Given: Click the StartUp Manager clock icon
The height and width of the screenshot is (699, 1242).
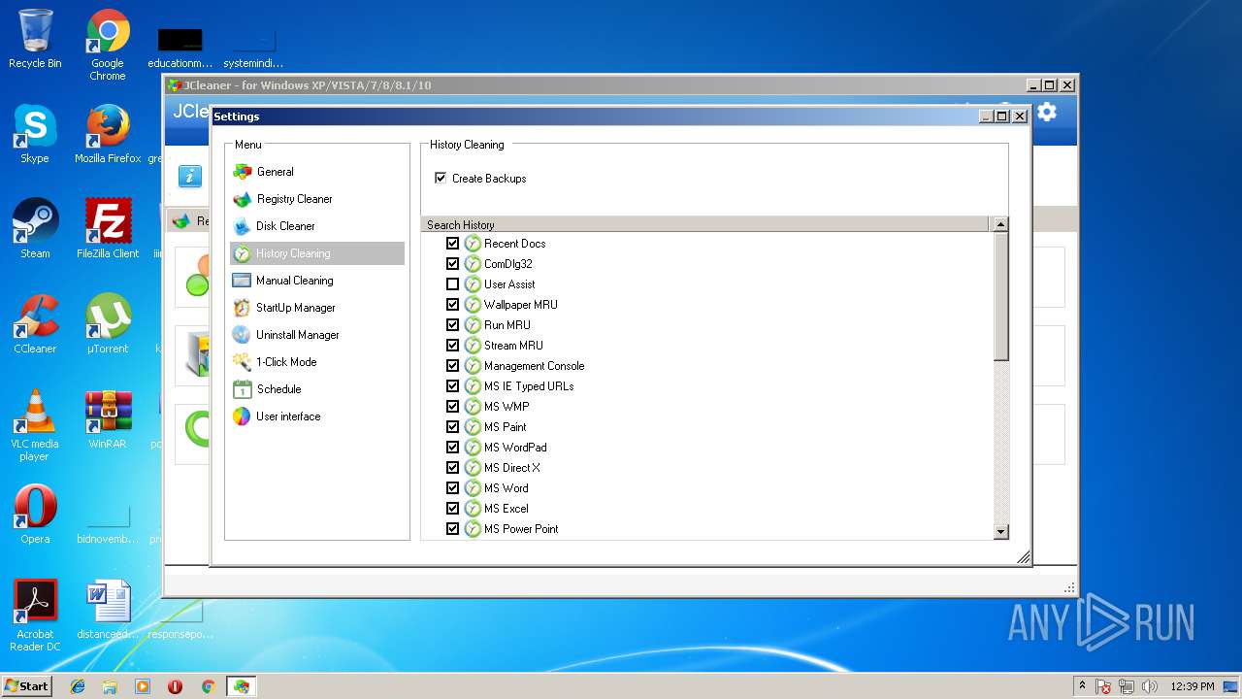Looking at the screenshot, I should (242, 308).
